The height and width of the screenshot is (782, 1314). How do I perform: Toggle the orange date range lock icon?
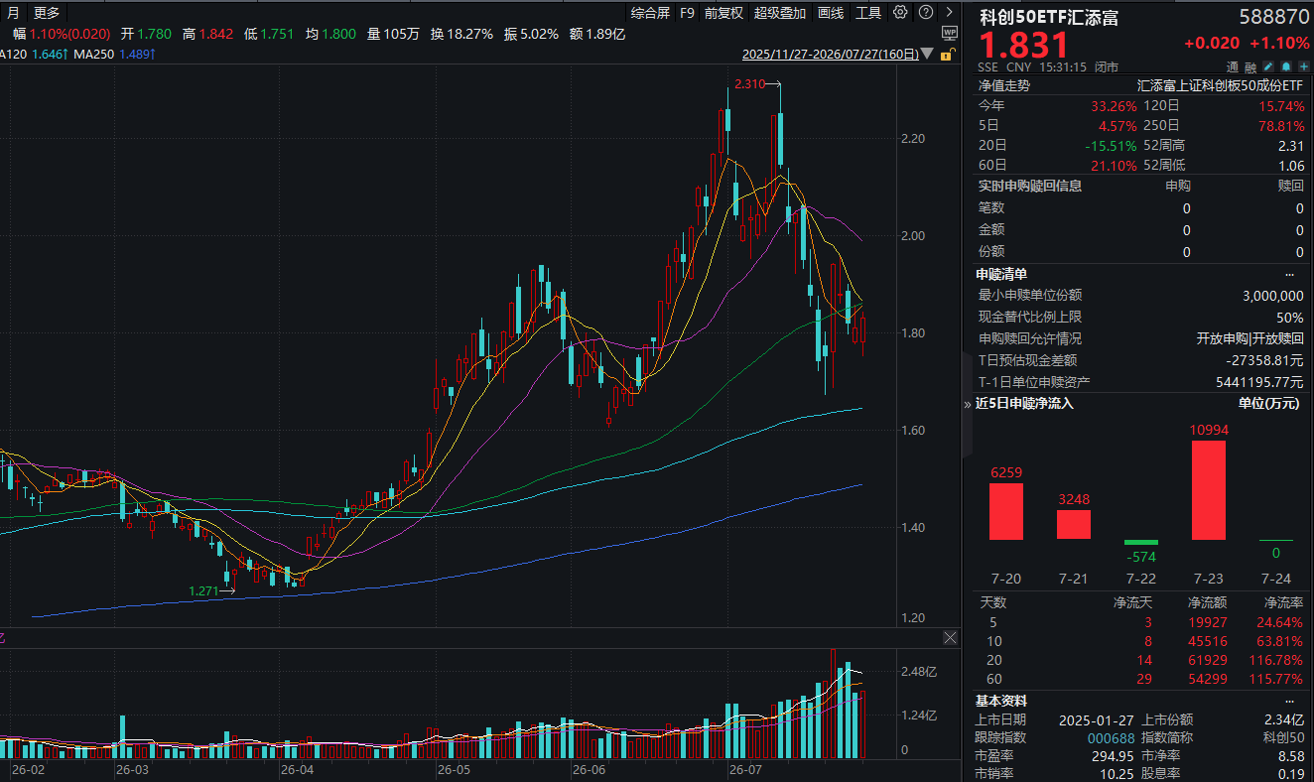tap(948, 54)
